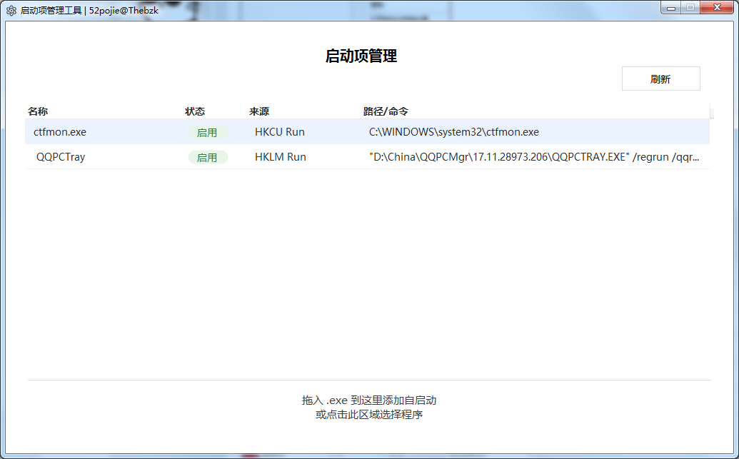Click the HKCU Run source cell

(280, 132)
